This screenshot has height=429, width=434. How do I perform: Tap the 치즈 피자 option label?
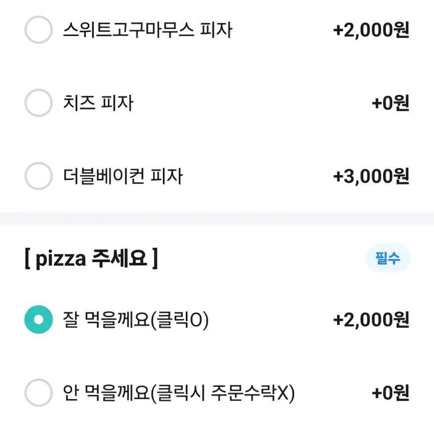coord(98,103)
